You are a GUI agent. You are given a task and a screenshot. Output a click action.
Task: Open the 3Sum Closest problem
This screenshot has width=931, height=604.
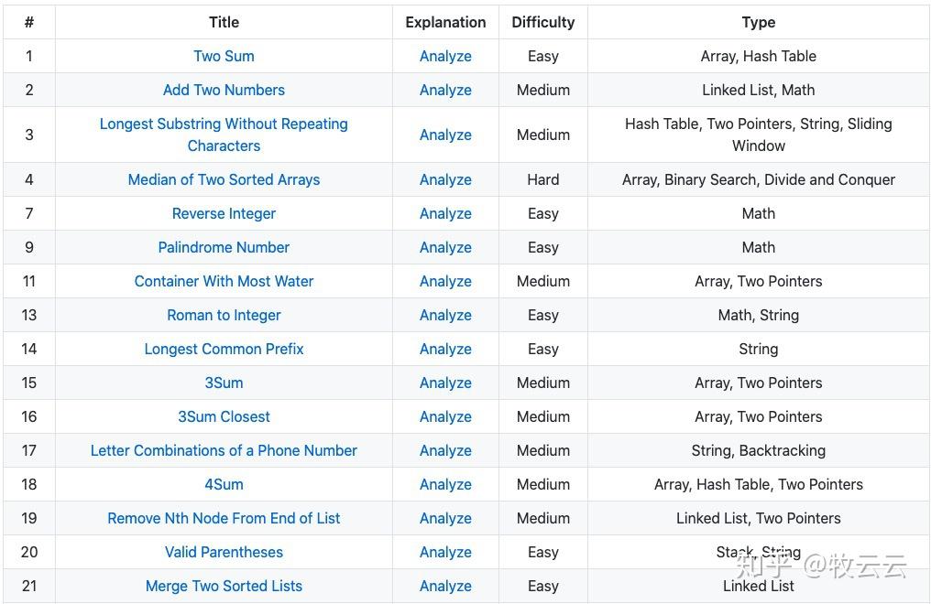click(224, 416)
